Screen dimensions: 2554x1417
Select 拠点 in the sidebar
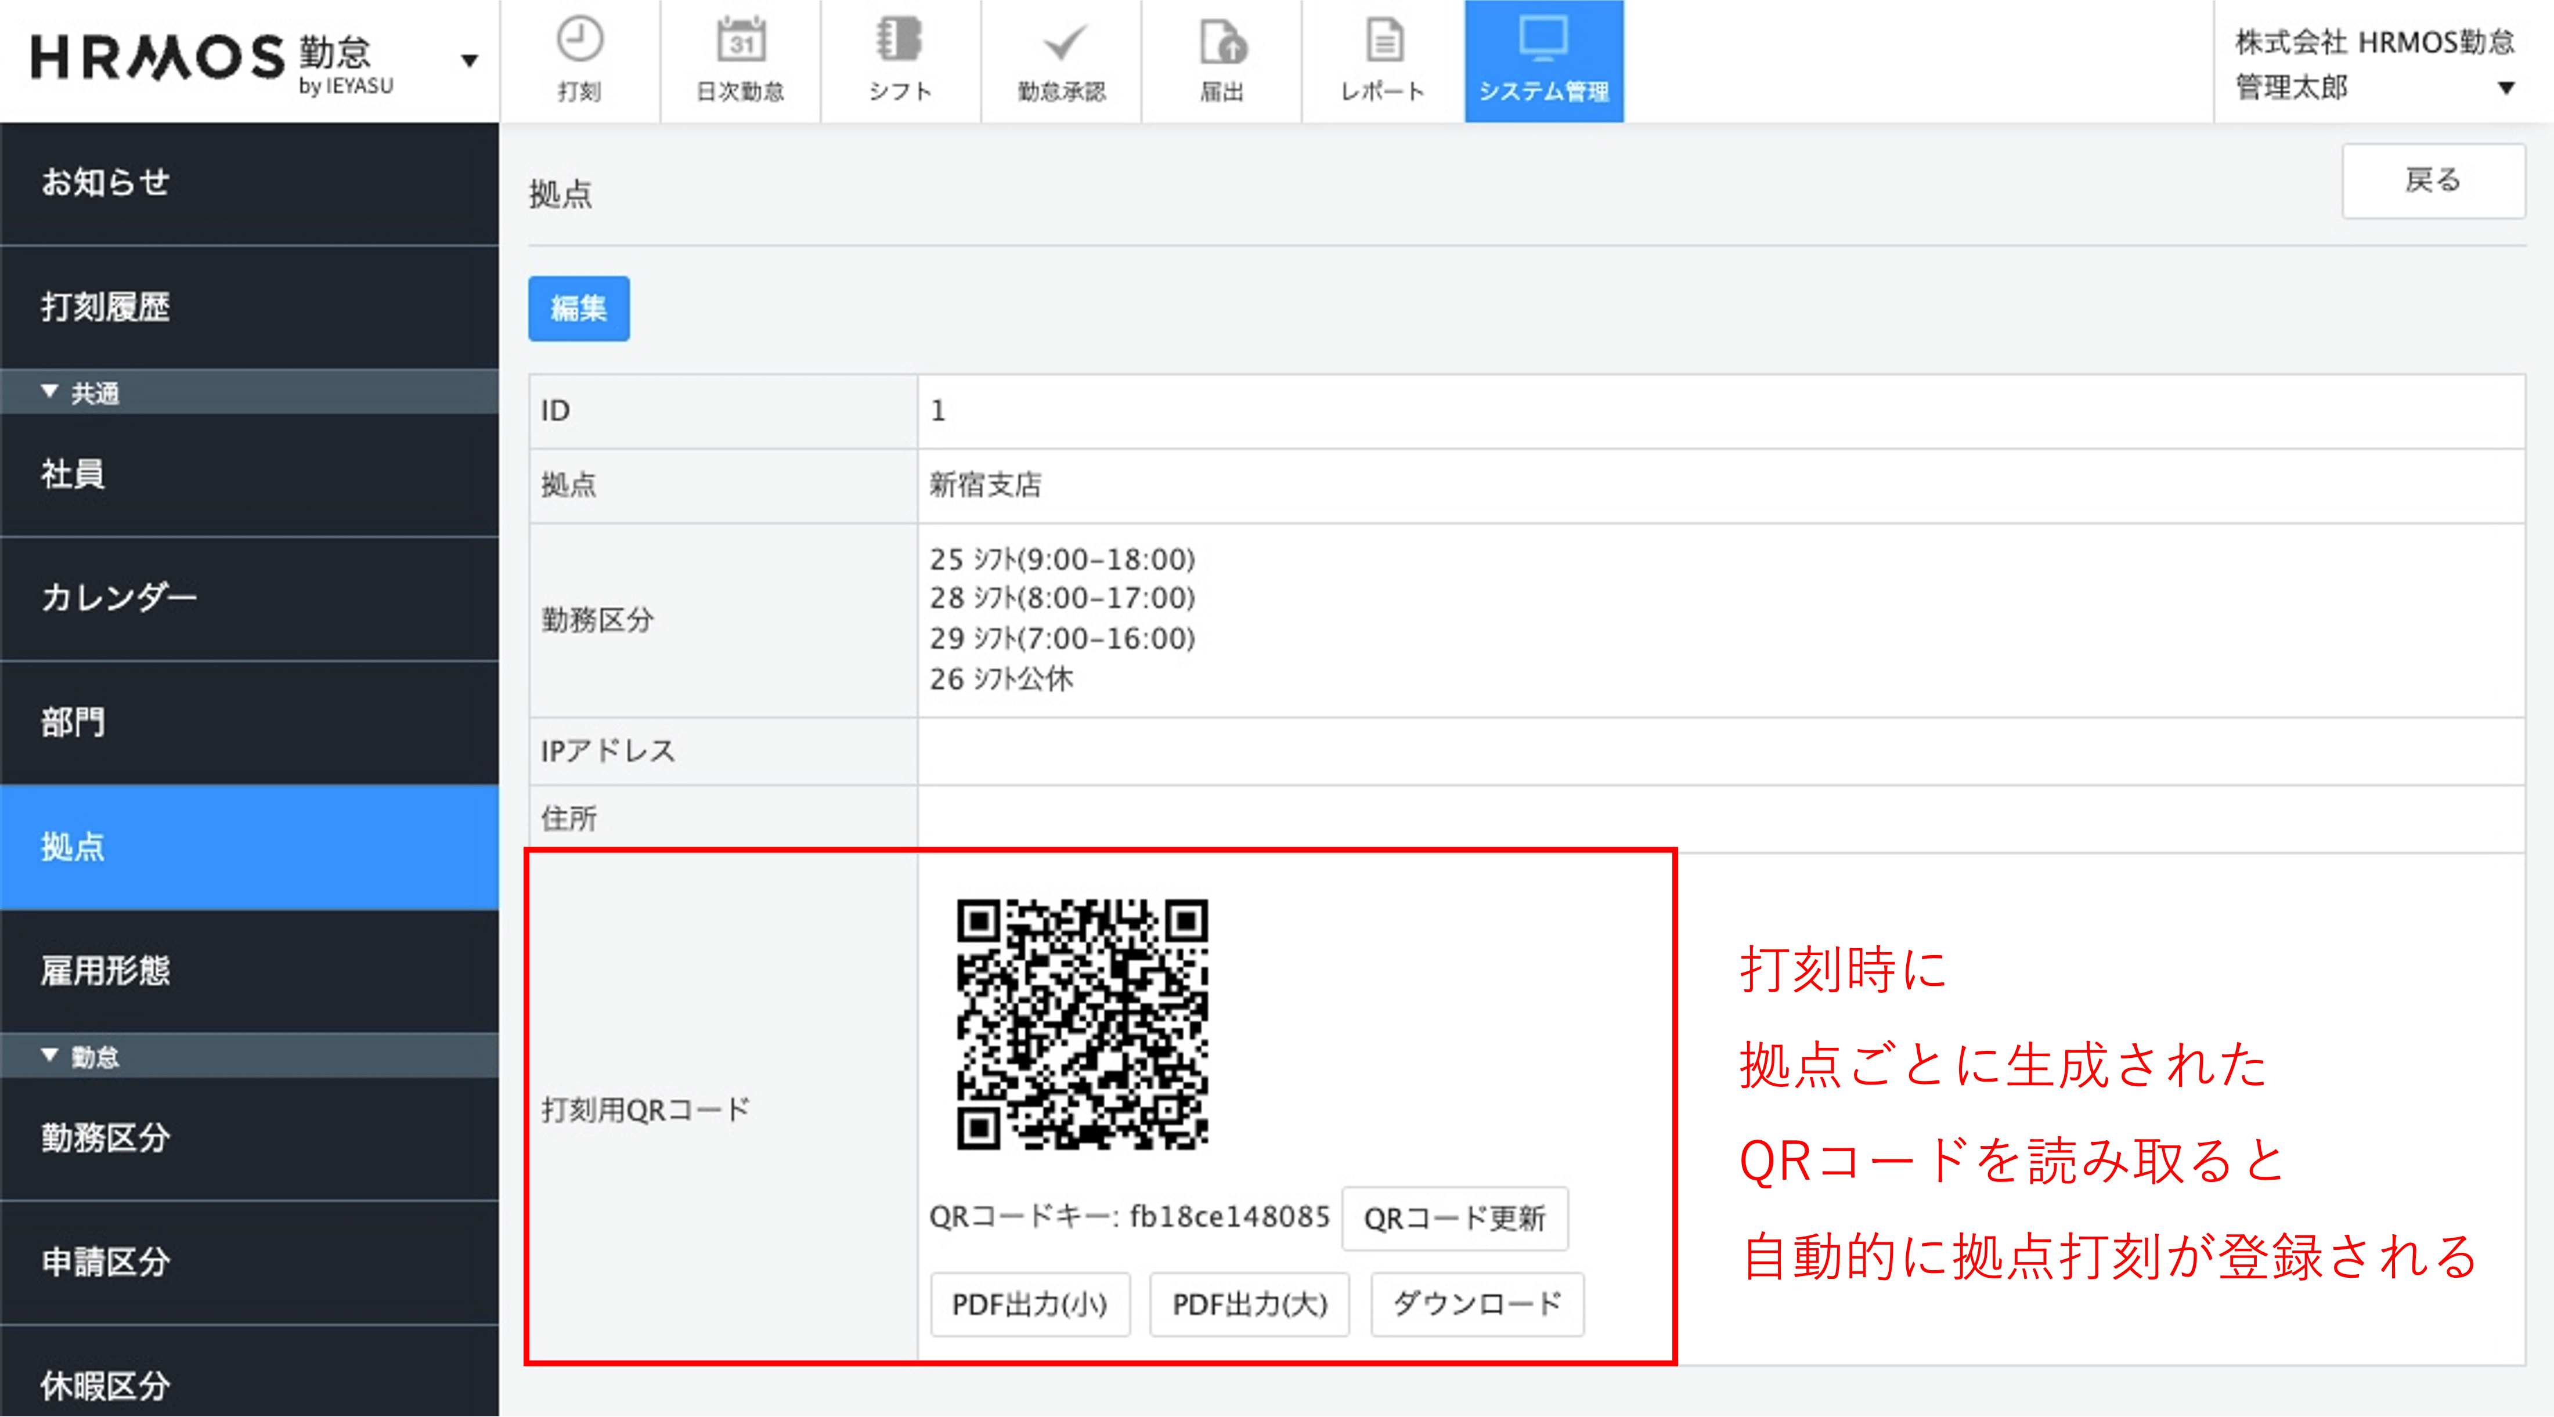point(249,847)
